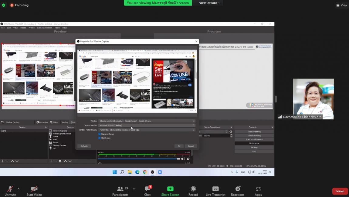Reset properties with the Defaults button
The height and width of the screenshot is (197, 349).
[84, 146]
